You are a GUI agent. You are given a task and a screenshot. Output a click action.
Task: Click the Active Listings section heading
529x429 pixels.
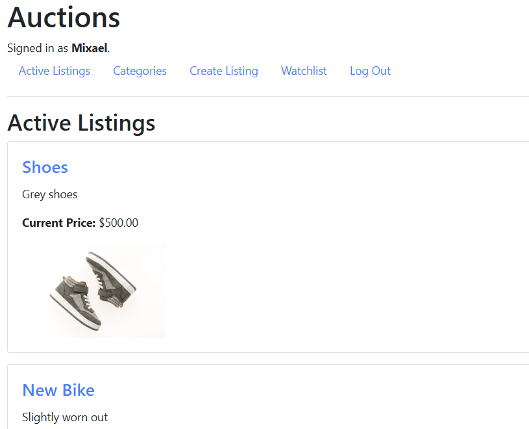pos(81,123)
